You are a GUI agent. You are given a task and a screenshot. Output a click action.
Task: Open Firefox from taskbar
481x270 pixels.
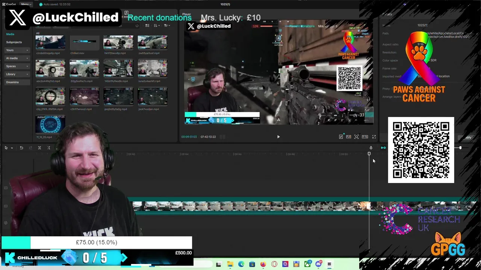pos(263,264)
